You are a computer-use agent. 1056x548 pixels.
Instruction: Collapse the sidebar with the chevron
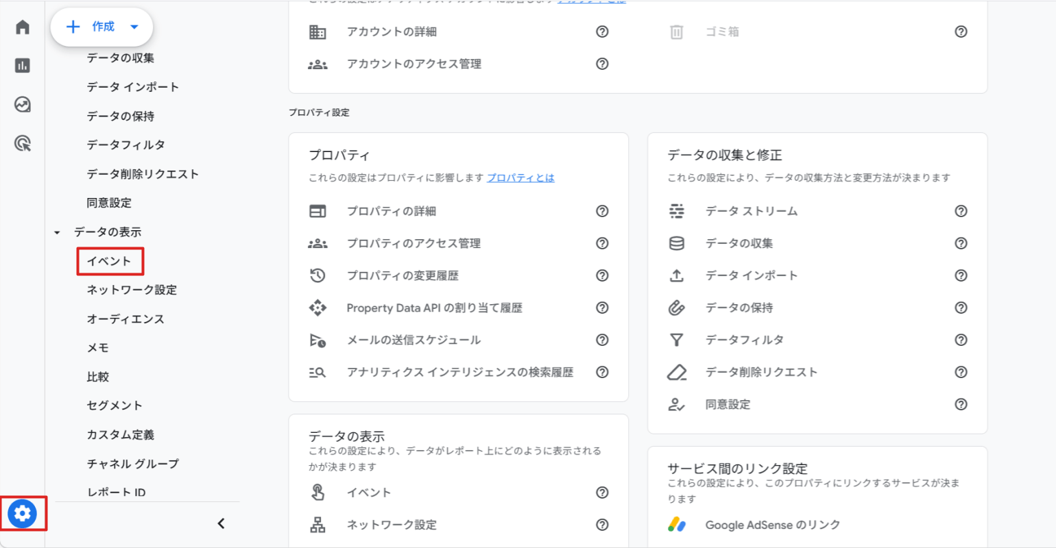pos(221,523)
